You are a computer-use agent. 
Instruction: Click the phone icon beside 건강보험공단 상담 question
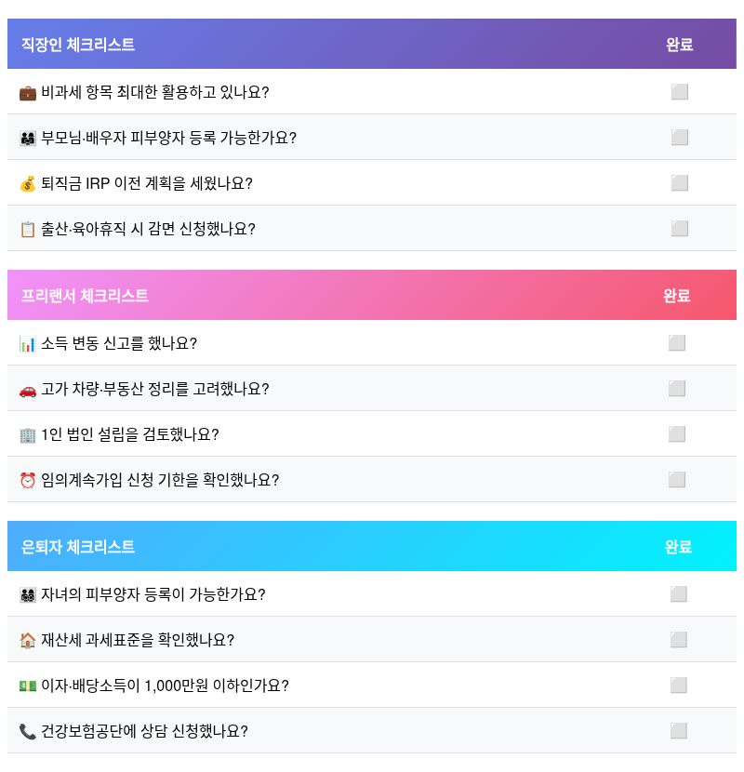(25, 732)
